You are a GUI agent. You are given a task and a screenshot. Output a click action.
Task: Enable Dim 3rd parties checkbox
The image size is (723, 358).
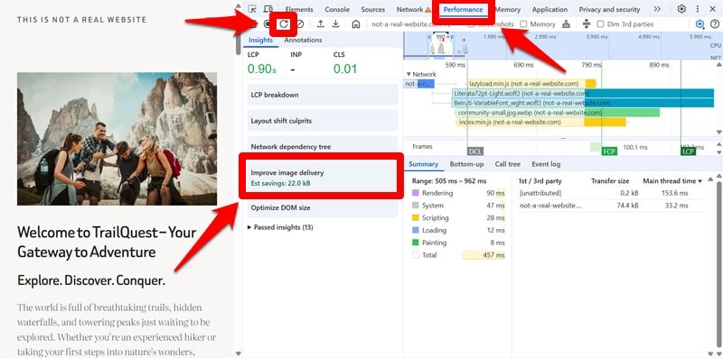tap(600, 24)
